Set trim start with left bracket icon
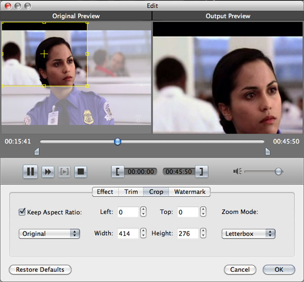Screen dimensions: 304x282 pyautogui.click(x=118, y=172)
